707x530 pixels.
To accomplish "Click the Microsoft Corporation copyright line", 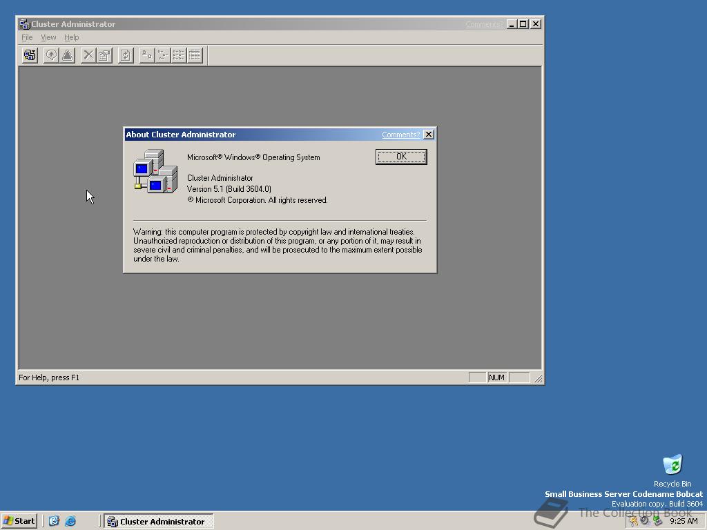I will pos(258,200).
